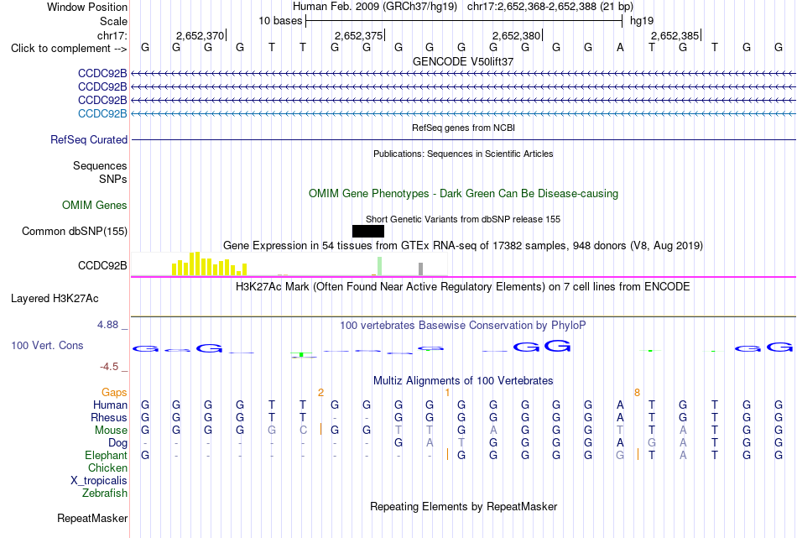Click 'Short Genetic Variants from dbSNP release 155'
Screen dimensions: 797x538
pos(463,219)
